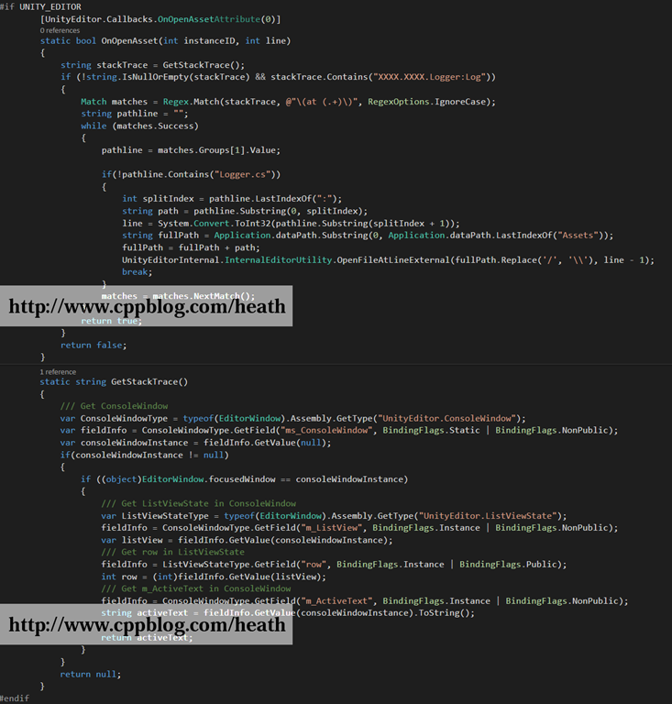Screen dimensions: 672x704
Task: Click "/// Get m_ActiveText in ConsoleWindow" comment
Action: click(196, 588)
